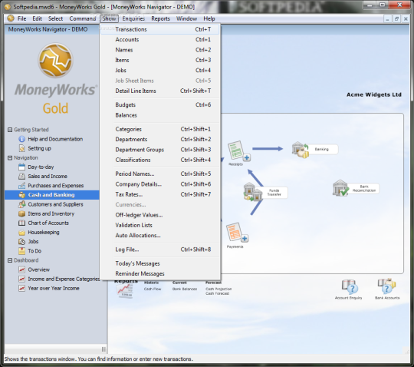Choose Classifications menu entry
This screenshot has width=414, height=367.
pos(160,160)
